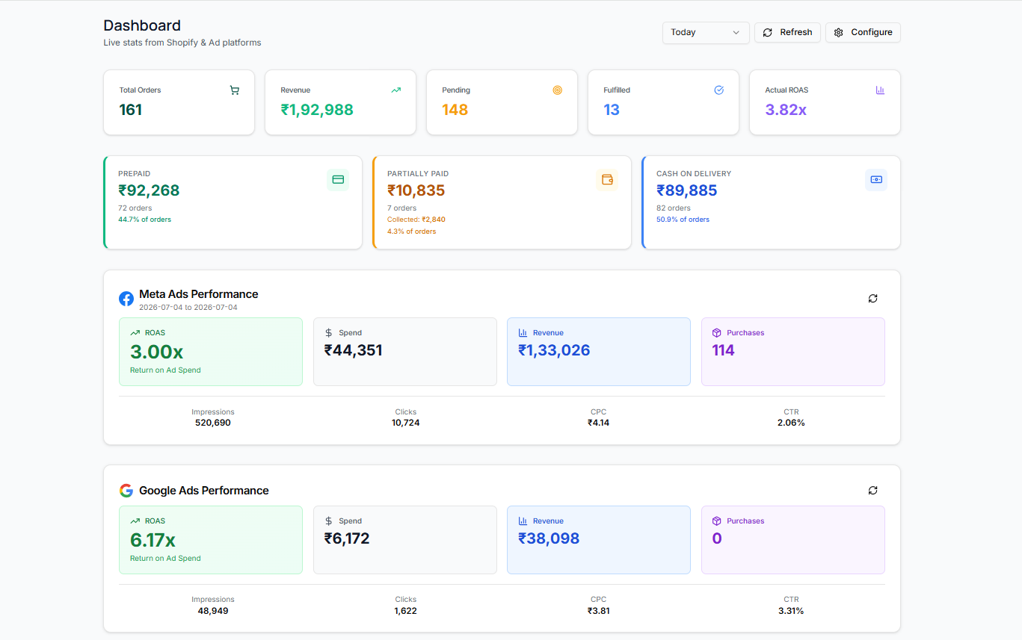
Task: Click the Google logo beside Google Ads Performance
Action: pyautogui.click(x=126, y=491)
